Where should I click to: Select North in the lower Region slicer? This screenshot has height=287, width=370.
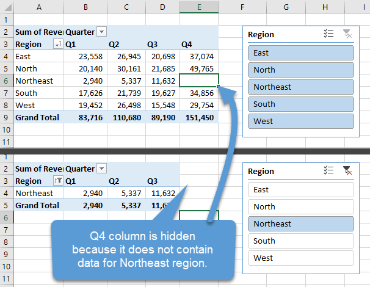(x=301, y=206)
